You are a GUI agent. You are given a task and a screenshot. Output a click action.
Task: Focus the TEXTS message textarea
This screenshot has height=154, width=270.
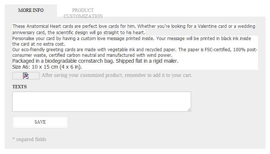tap(102, 102)
